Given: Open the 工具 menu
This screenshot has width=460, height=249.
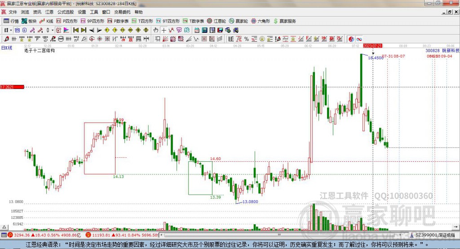Looking at the screenshot, I should click(x=94, y=12).
